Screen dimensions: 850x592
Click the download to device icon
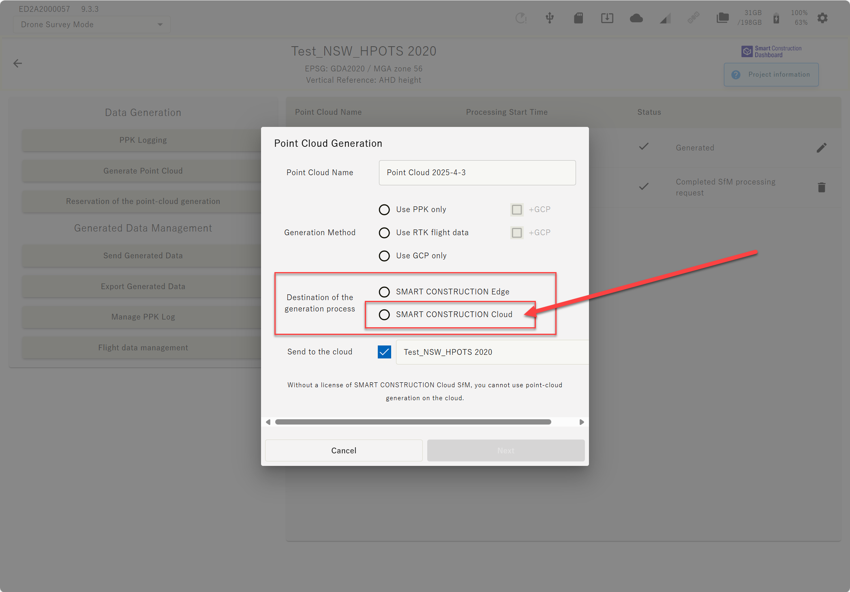coord(607,18)
